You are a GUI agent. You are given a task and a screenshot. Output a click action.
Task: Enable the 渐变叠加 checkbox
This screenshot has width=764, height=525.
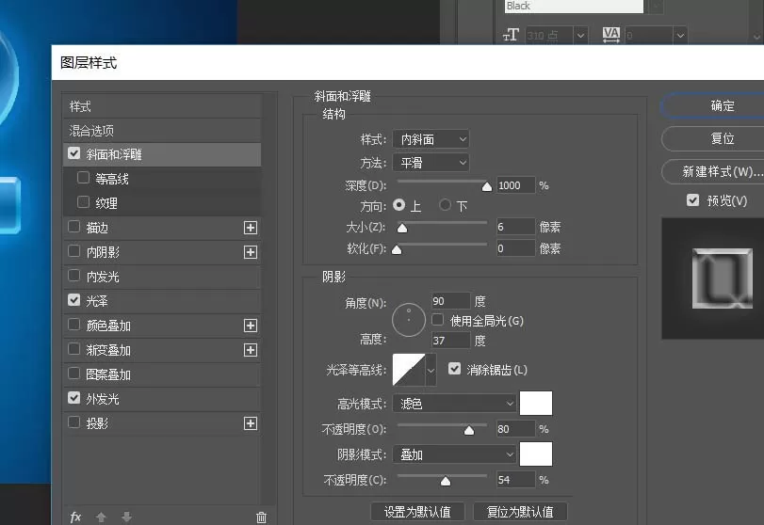click(74, 349)
